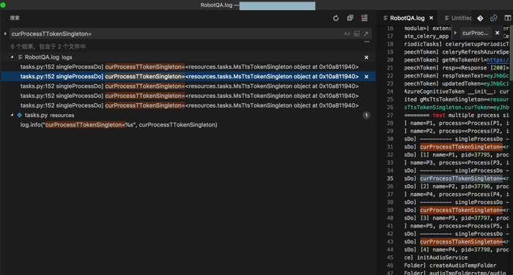Collapse RobotQA.log results tree
Screen dimensions: 513x275
tap(12, 57)
